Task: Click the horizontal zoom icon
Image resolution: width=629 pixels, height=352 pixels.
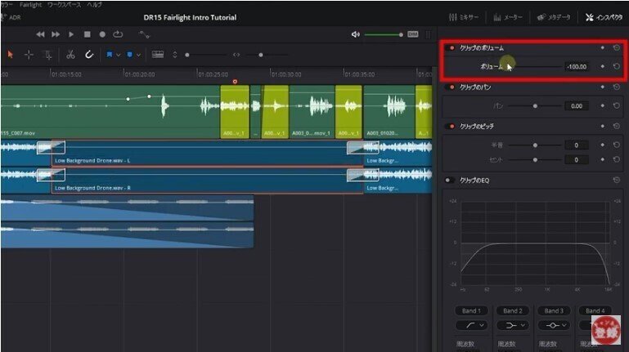Action: coord(236,55)
